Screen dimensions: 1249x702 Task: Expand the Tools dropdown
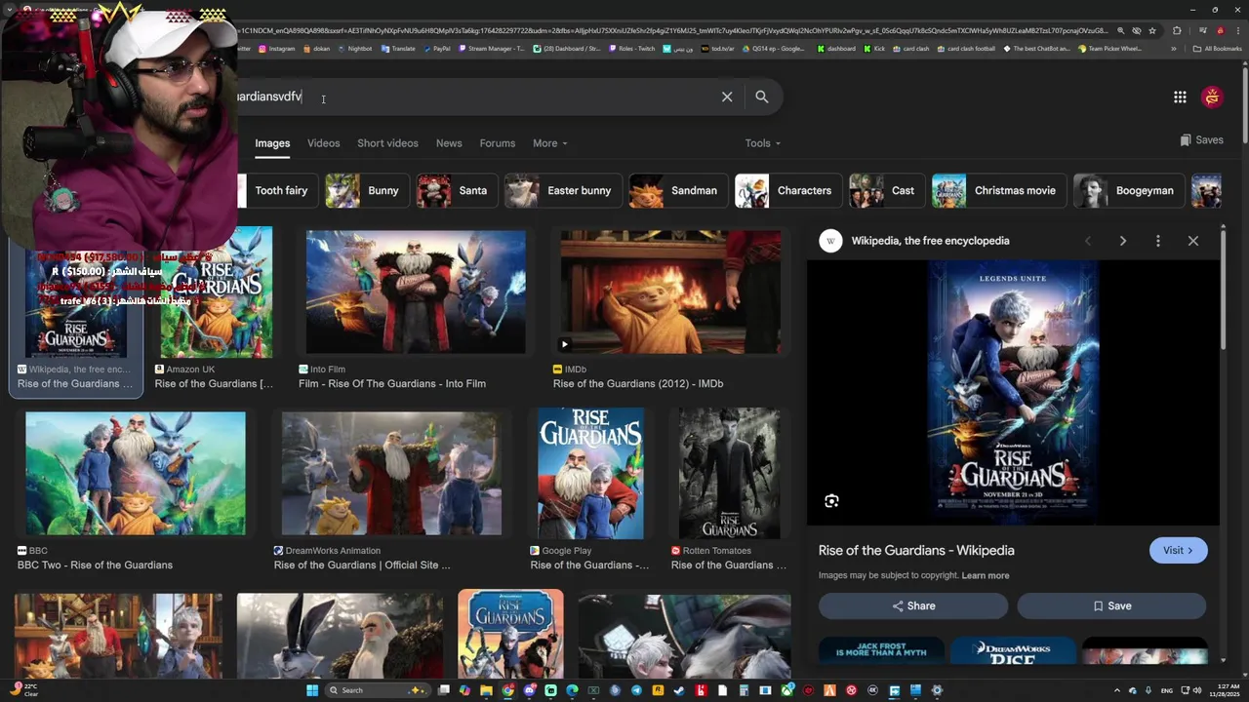click(x=762, y=143)
